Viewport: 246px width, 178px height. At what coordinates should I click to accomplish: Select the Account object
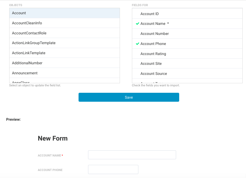point(65,13)
